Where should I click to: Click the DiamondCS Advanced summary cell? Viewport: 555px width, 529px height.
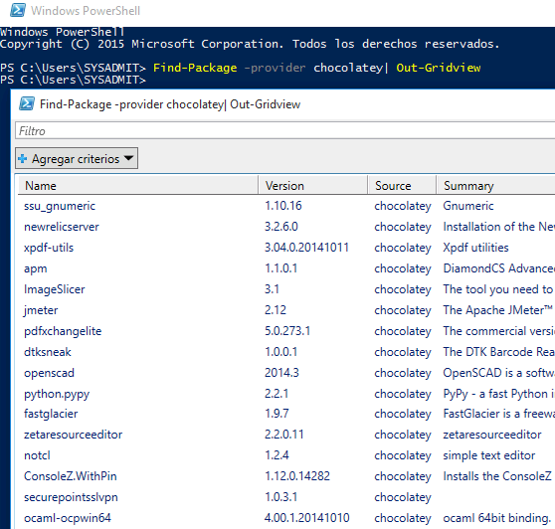click(499, 268)
